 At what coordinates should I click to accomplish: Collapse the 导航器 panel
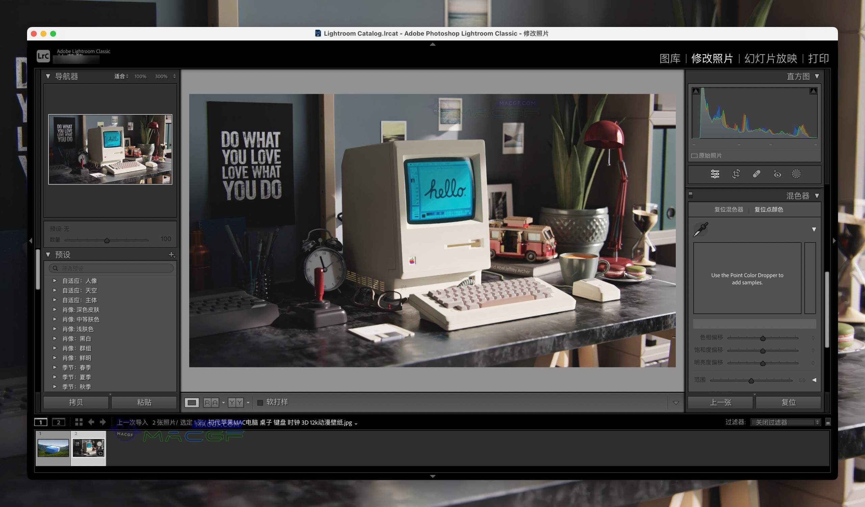coord(48,76)
